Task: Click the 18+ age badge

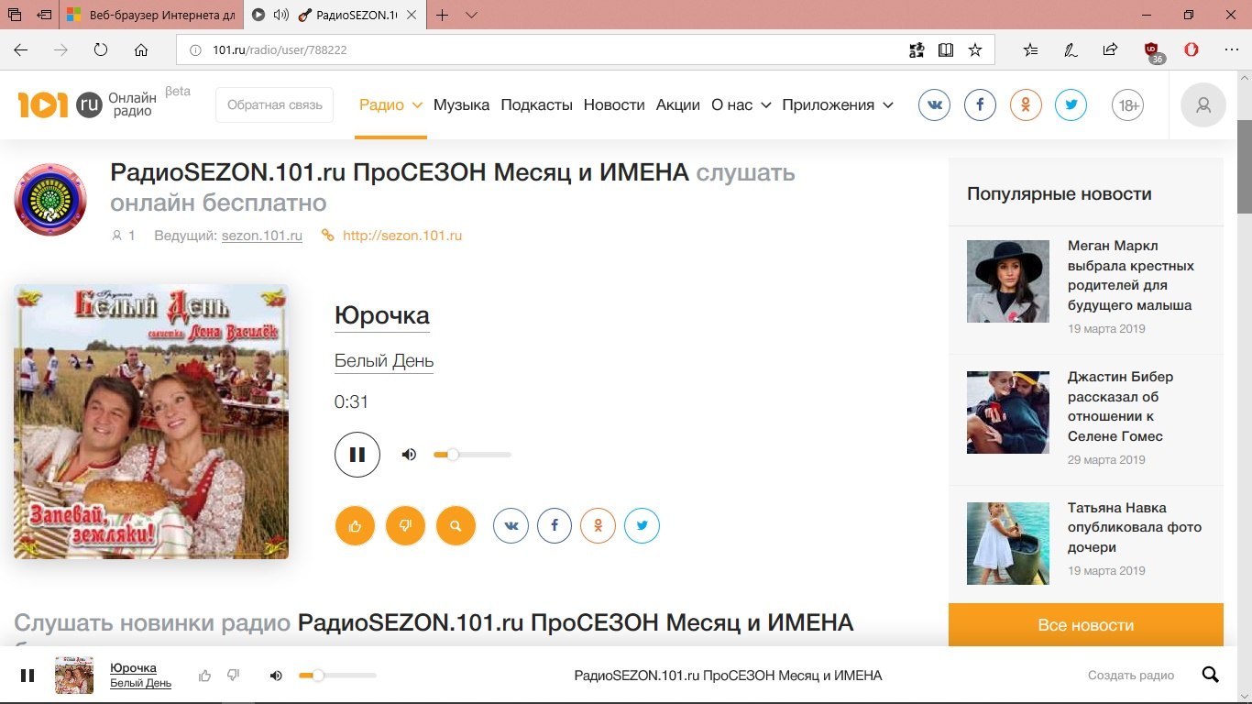Action: tap(1128, 105)
